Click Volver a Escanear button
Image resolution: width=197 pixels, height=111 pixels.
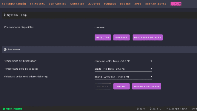pos(147,86)
